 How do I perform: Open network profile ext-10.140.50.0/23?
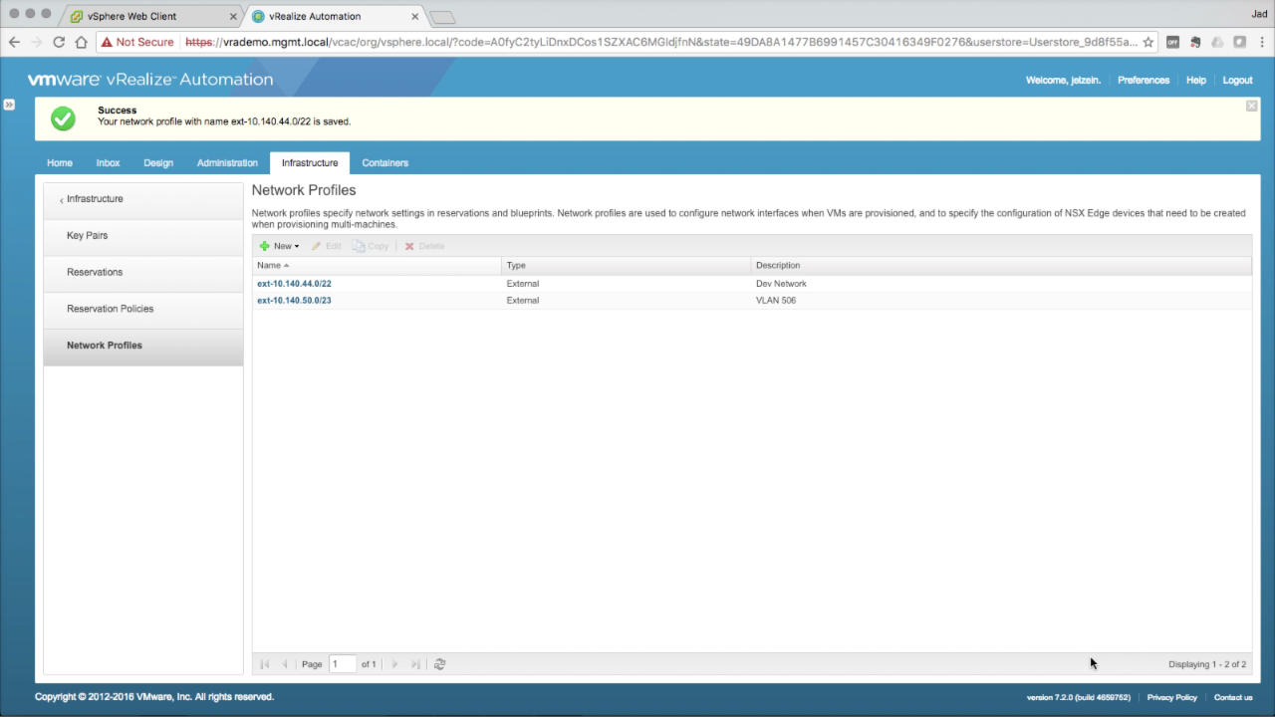click(x=294, y=300)
